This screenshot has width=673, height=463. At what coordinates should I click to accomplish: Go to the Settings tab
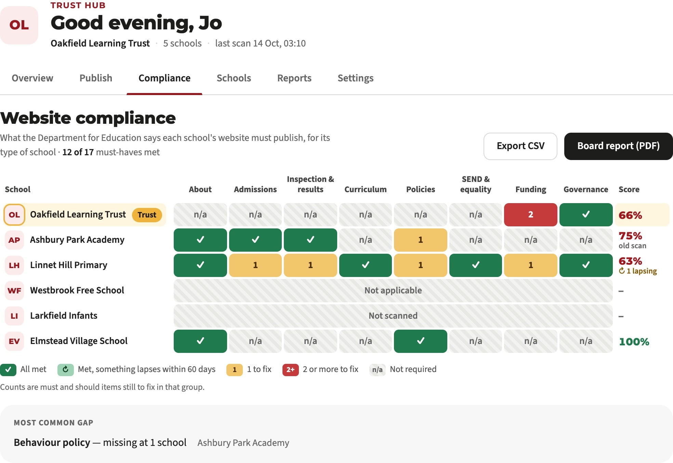tap(356, 78)
